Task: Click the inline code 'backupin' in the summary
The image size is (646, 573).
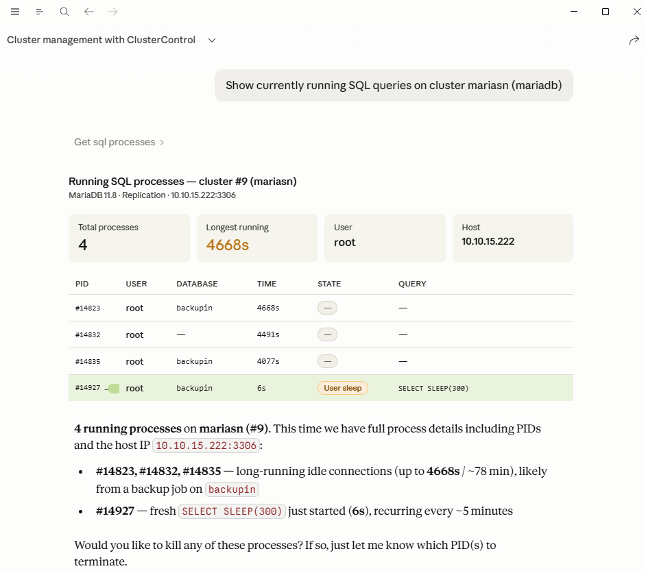Action: point(232,489)
